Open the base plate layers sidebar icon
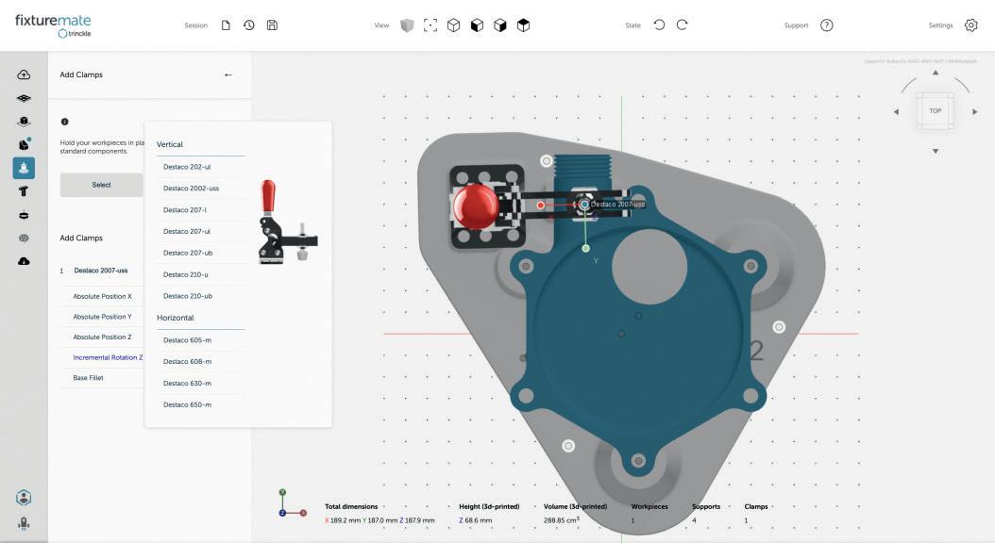The width and height of the screenshot is (995, 543). click(24, 98)
